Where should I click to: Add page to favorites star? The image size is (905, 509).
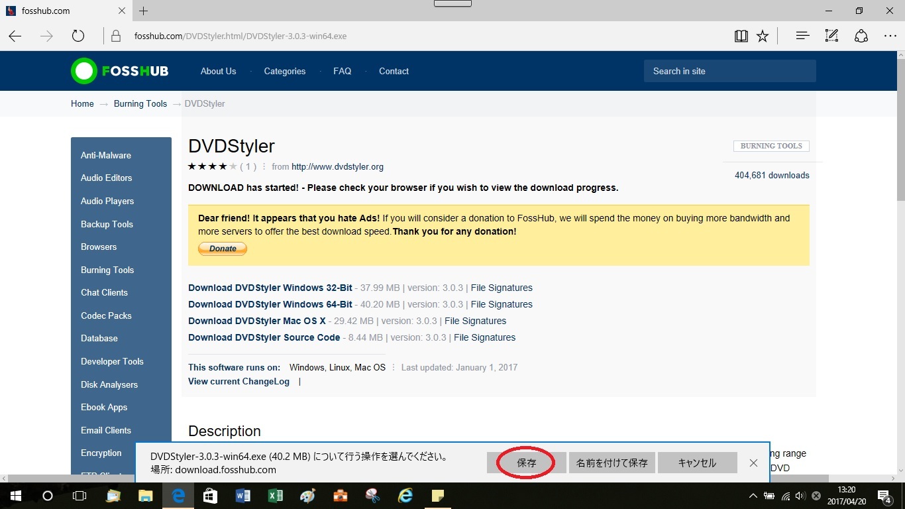click(x=763, y=36)
